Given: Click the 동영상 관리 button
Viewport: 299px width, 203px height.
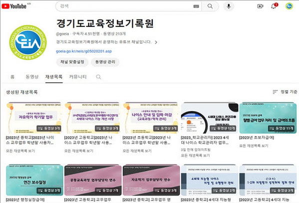Looking at the screenshot, I should coord(105,62).
